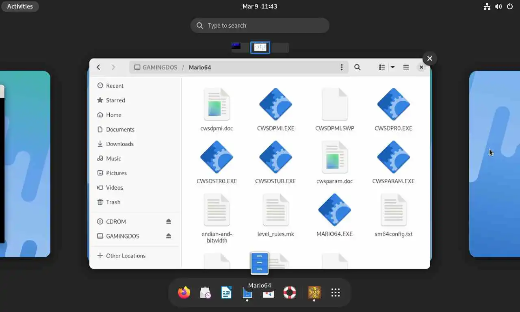Open Starred in the sidebar
The image size is (520, 312).
tap(136, 100)
